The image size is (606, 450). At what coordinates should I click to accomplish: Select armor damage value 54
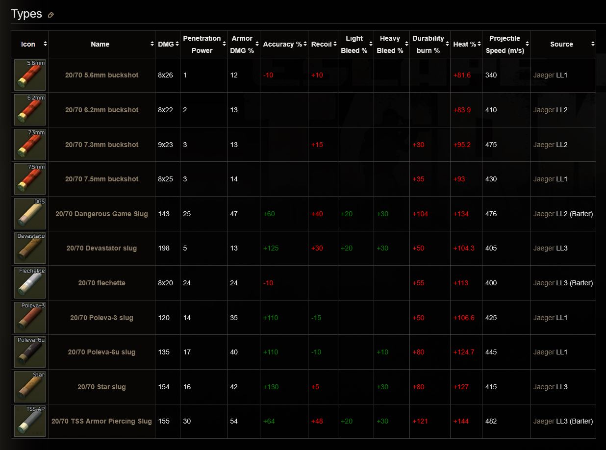(x=234, y=421)
